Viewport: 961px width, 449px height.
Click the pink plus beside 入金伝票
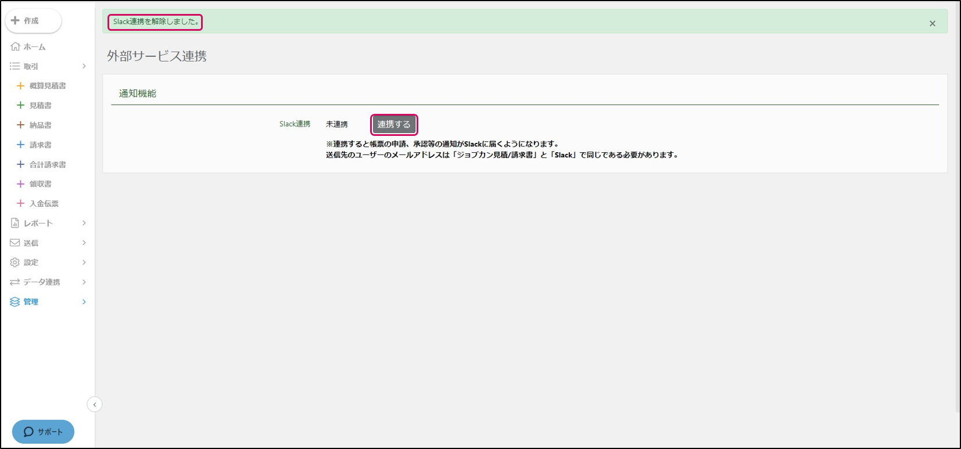[20, 203]
